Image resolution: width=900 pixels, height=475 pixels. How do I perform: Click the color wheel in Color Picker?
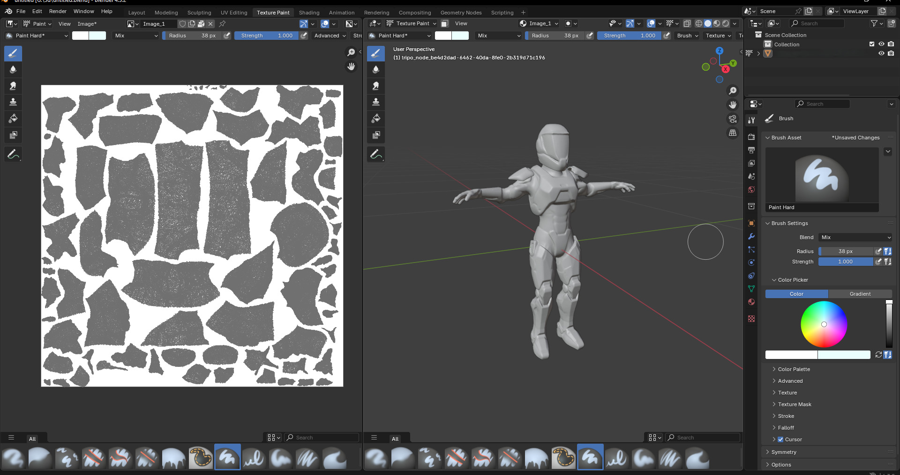coord(824,324)
